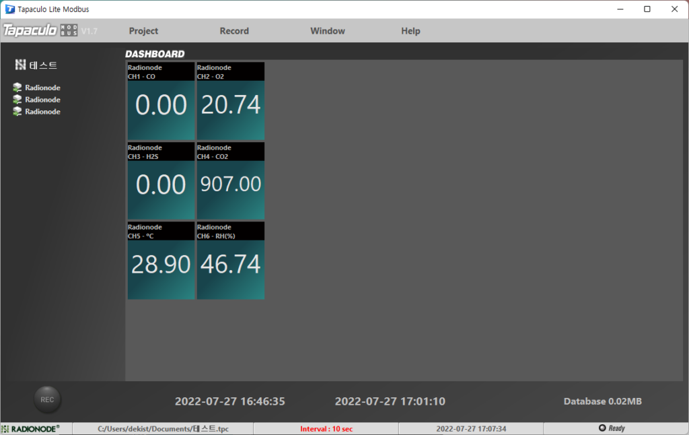This screenshot has height=435, width=689.
Task: Open the Window menu
Action: tap(328, 31)
